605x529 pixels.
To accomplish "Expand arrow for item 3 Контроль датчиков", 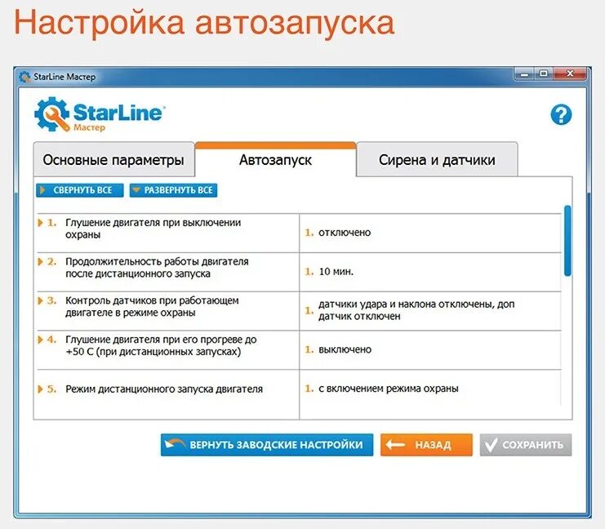I will point(40,300).
